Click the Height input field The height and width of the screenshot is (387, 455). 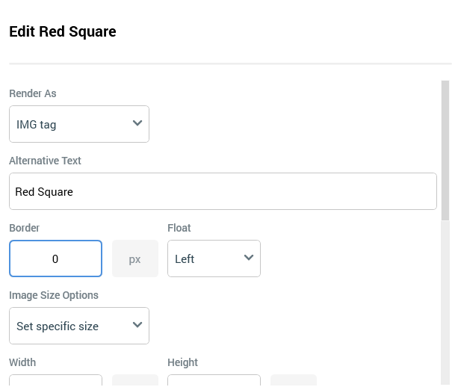coord(214,381)
